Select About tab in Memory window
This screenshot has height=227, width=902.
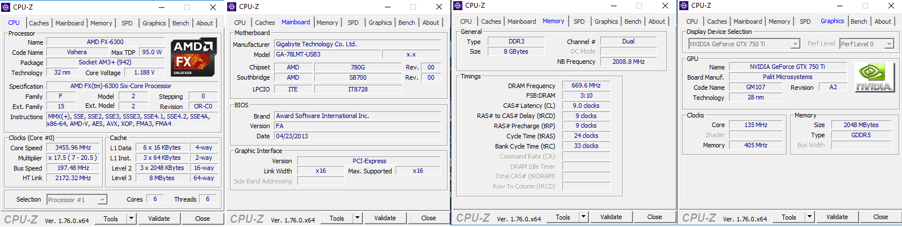[x=657, y=21]
